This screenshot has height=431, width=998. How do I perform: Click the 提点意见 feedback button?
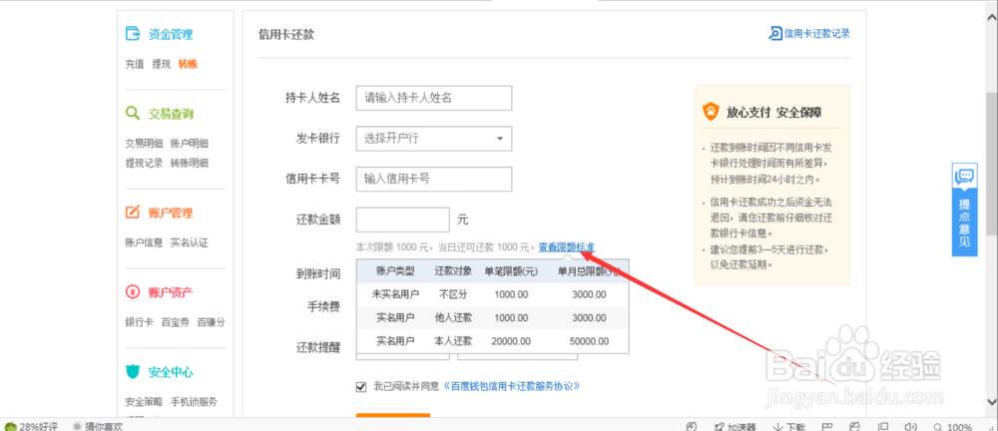(964, 210)
